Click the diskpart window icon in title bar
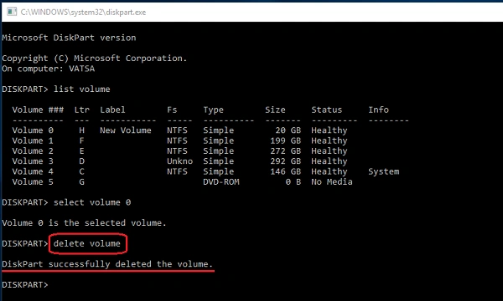503x301 pixels. (12, 13)
